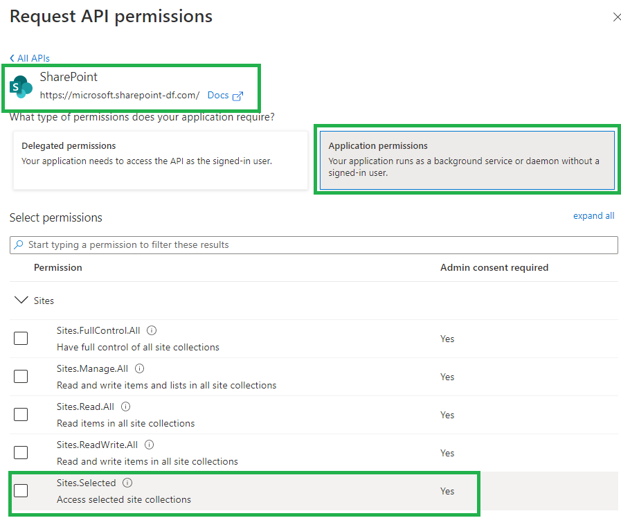This screenshot has height=518, width=621.
Task: Click the SharePoint logo icon
Action: coord(21,87)
